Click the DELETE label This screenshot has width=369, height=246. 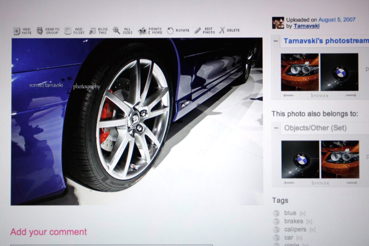(x=233, y=30)
